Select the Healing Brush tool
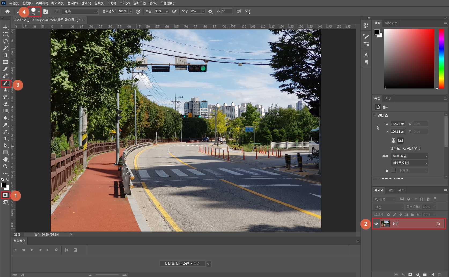The image size is (449, 277). 5,76
